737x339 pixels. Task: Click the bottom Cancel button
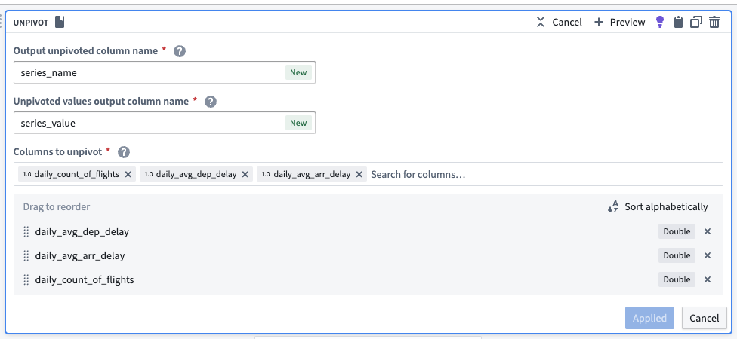pos(704,319)
